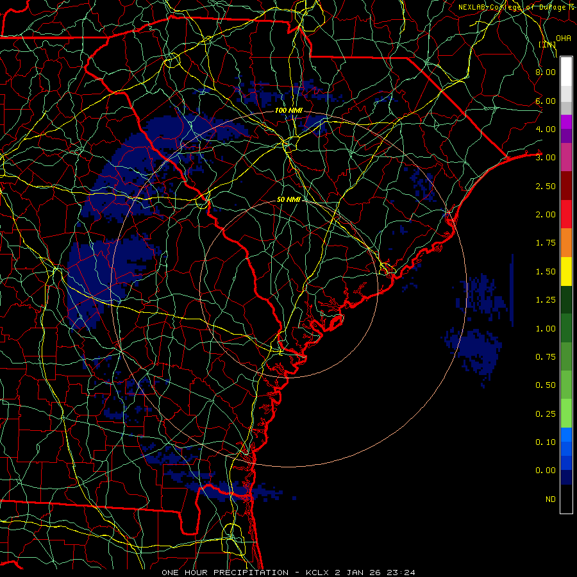Click the '3.00' scale label
577x577 pixels.
546,158
